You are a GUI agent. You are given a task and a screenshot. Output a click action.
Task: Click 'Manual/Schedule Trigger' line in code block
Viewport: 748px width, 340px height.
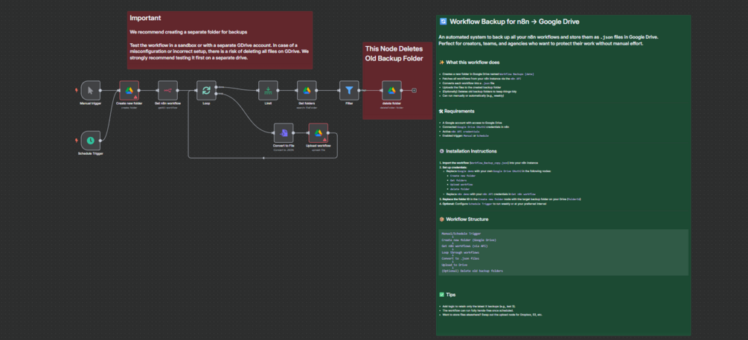(461, 234)
